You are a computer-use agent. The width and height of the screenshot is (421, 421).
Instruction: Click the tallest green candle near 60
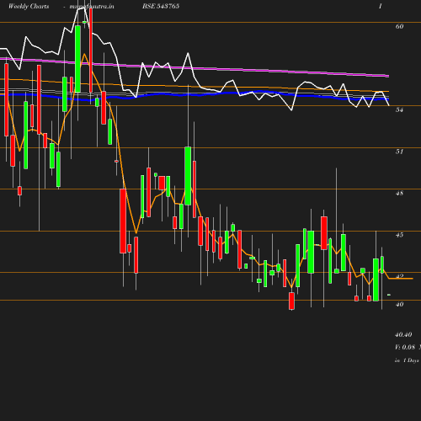(77, 59)
